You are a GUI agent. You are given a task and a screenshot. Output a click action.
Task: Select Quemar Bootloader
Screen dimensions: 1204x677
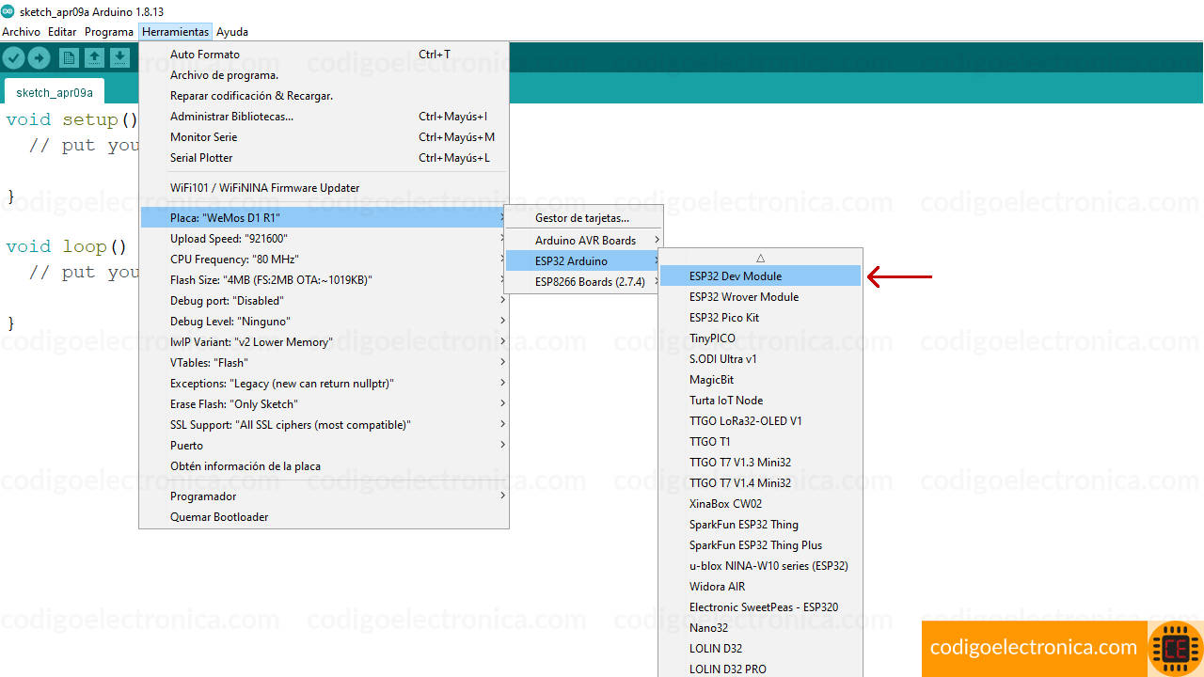(x=324, y=517)
